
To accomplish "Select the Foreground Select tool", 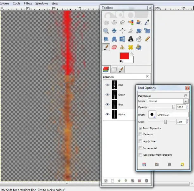I will click(x=139, y=23).
